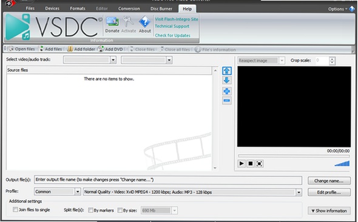358x222 pixels.
Task: Remove a file with minus icon
Action: (227, 101)
